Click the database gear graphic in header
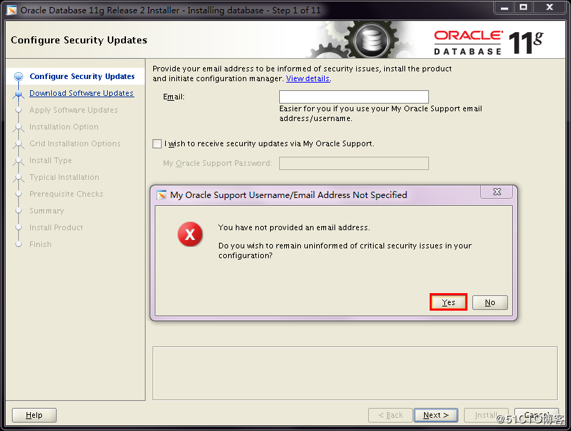 coord(371,40)
